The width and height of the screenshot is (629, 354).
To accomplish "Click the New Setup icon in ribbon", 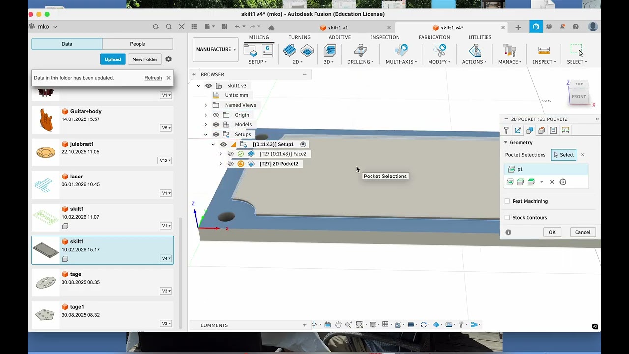I will tap(251, 51).
